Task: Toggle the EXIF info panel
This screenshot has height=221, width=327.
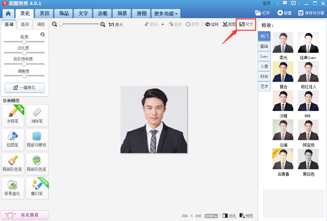Action: pyautogui.click(x=211, y=216)
